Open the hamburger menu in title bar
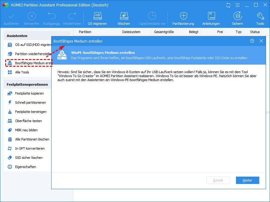Viewport: 270px width, 202px height. [237, 5]
